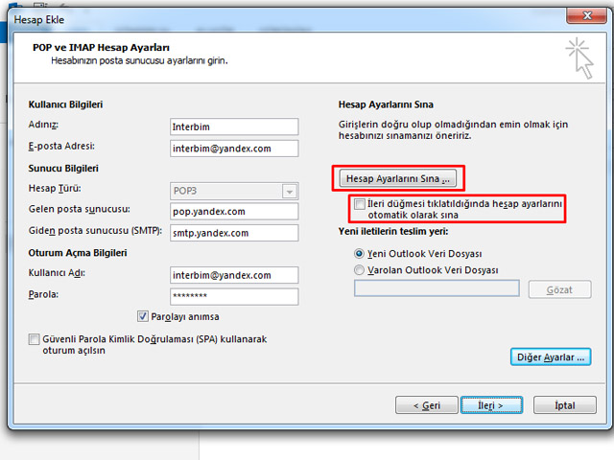The width and height of the screenshot is (614, 460).
Task: Click the Gözat browse button
Action: click(x=559, y=289)
